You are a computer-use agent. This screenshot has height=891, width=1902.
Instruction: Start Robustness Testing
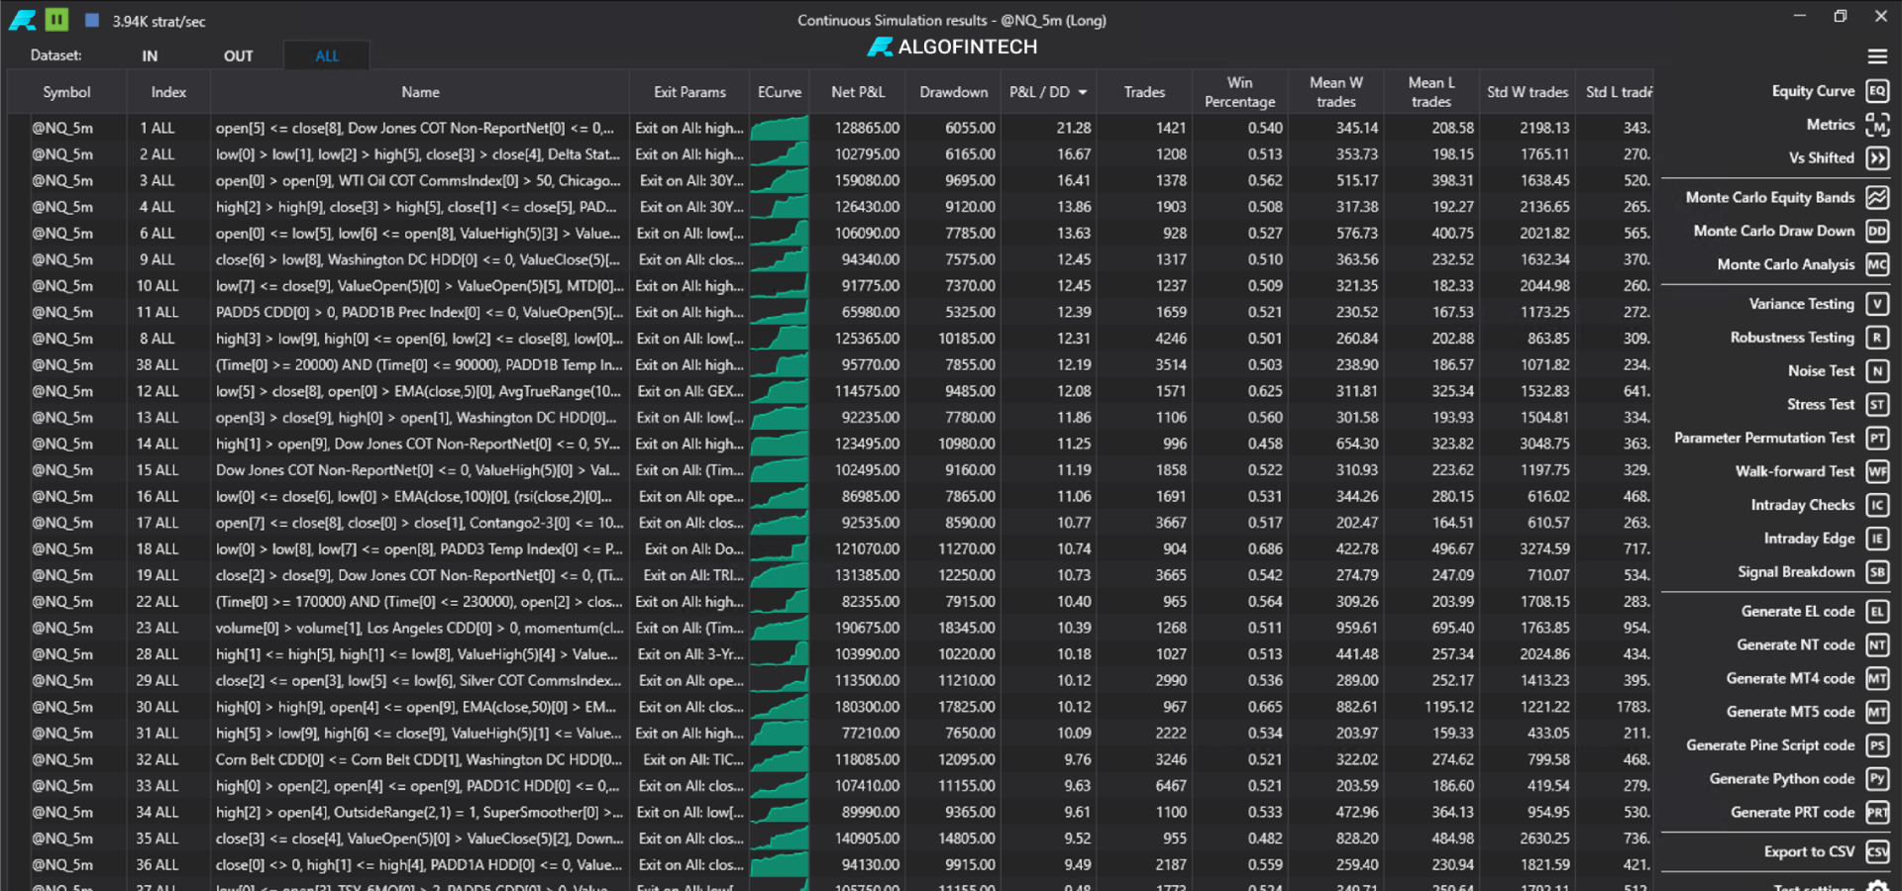tap(1793, 337)
